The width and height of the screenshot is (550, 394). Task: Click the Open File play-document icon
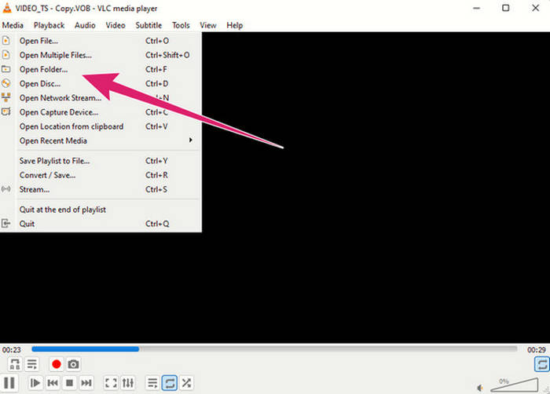6,41
